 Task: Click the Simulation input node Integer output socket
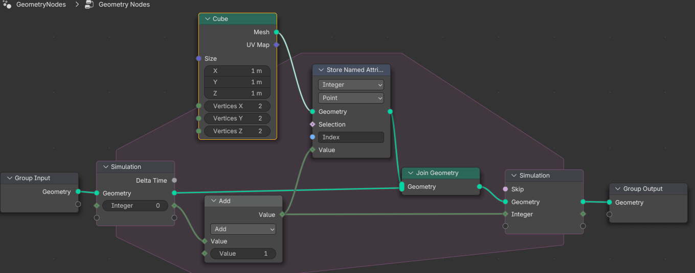point(174,206)
